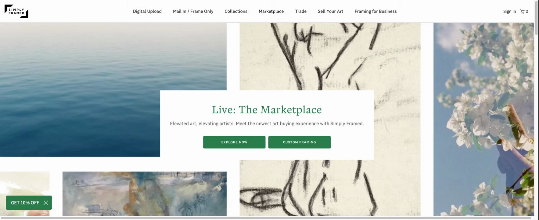The image size is (539, 220).
Task: Click the Sign In link
Action: [510, 11]
